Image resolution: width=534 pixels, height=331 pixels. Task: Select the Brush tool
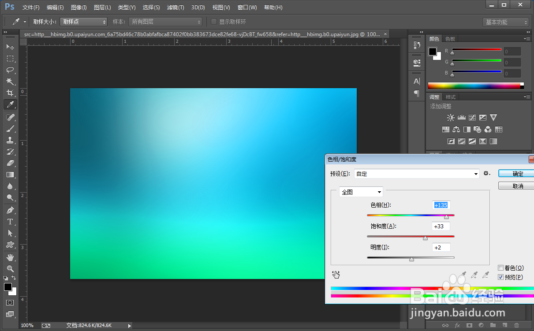coord(10,129)
